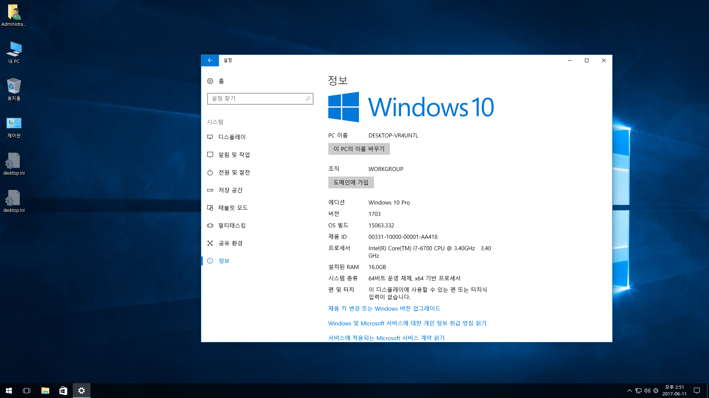The image size is (709, 398).
Task: Click the network tray icon
Action: [x=638, y=391]
